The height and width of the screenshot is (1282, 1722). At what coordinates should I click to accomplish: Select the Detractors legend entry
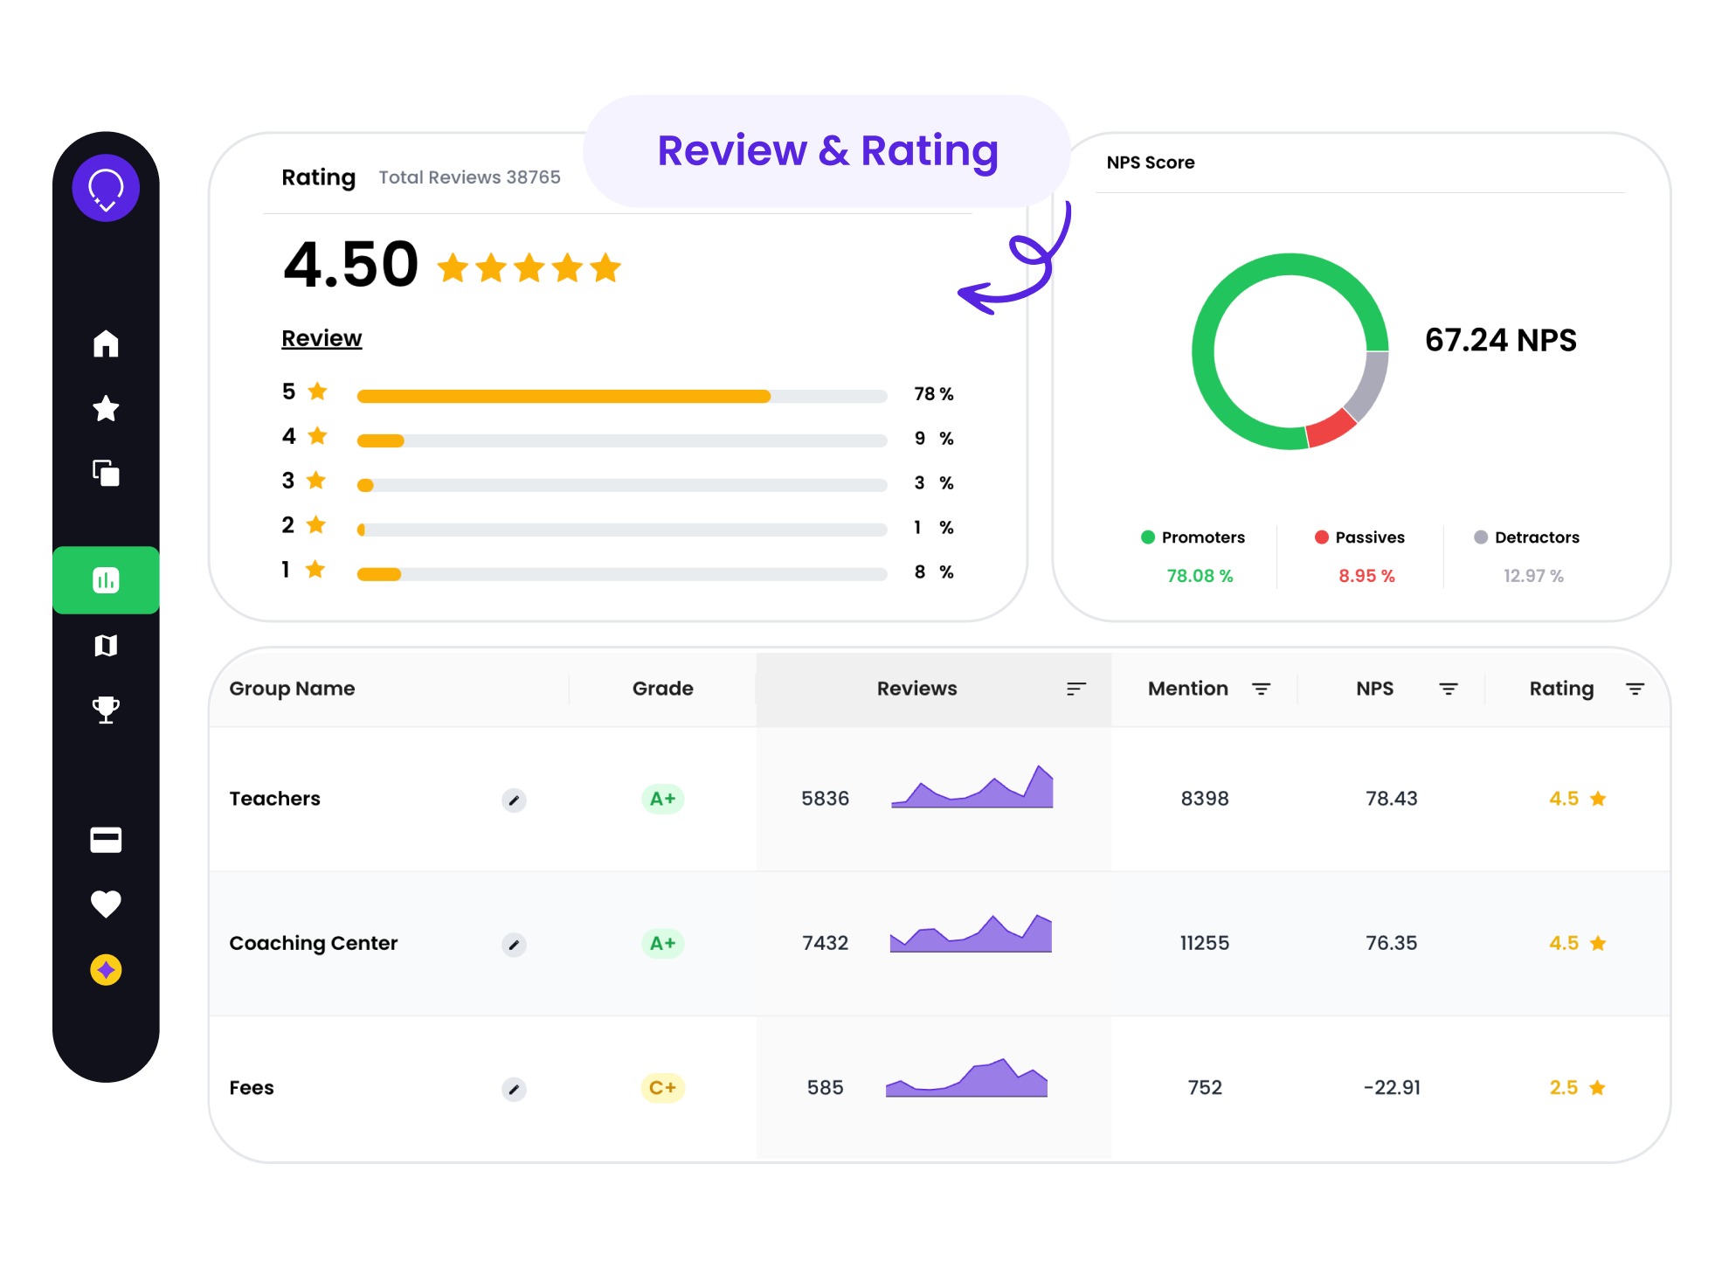1526,537
